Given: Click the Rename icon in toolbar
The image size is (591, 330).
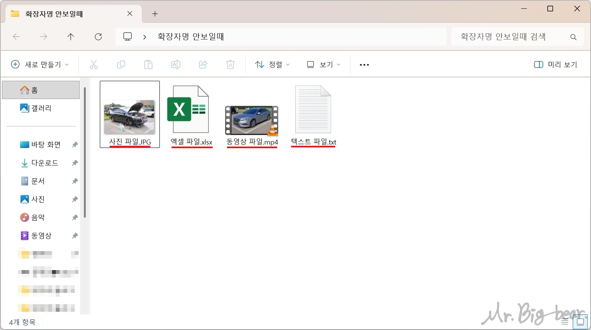Looking at the screenshot, I should pyautogui.click(x=176, y=64).
